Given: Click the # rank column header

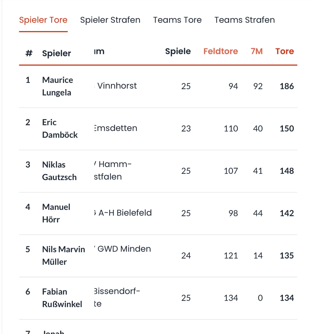Looking at the screenshot, I should point(29,53).
